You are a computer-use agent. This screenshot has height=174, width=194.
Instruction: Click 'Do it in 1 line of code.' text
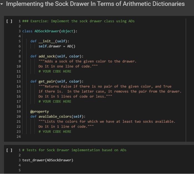point(66,127)
